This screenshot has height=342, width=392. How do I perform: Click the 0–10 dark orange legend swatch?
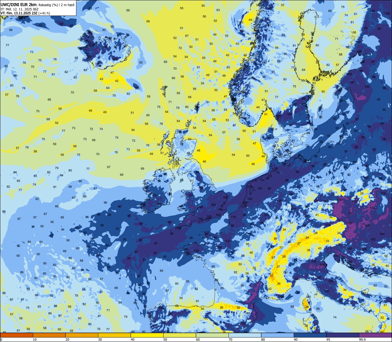pyautogui.click(x=17, y=335)
